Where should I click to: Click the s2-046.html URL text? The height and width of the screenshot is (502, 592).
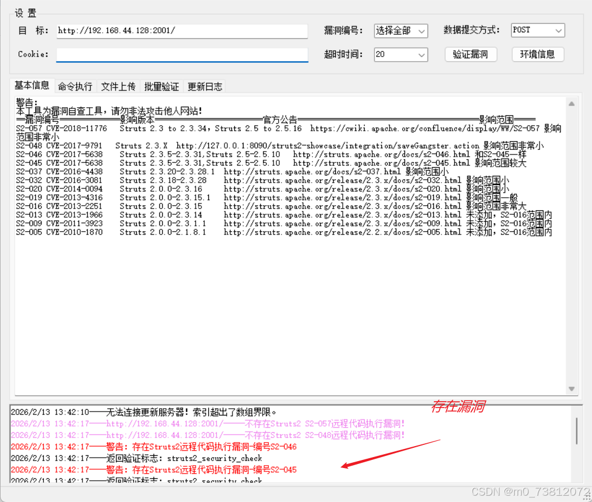pos(381,154)
